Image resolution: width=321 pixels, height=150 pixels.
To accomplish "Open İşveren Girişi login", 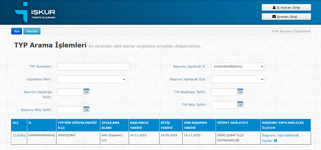I will pos(286,17).
